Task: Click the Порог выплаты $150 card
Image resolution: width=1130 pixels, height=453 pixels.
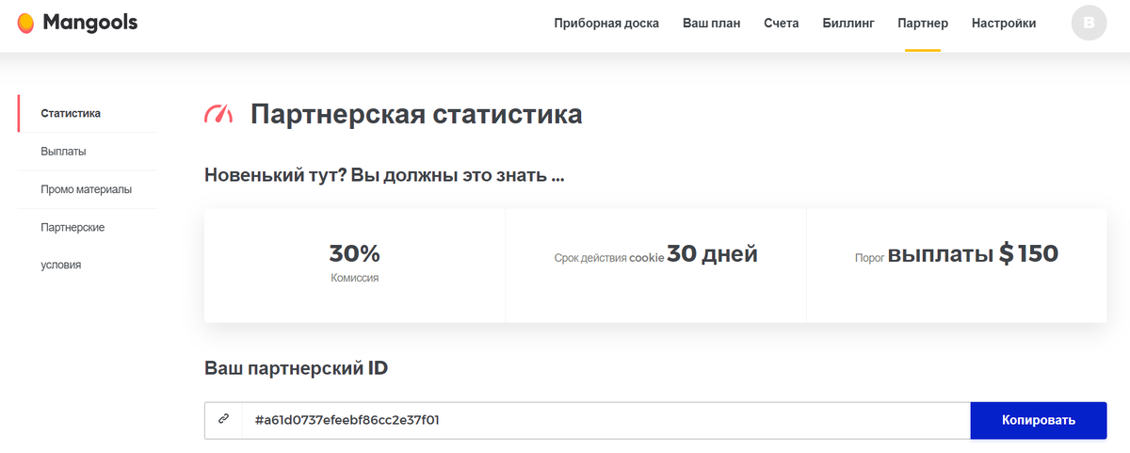Action: [x=957, y=266]
